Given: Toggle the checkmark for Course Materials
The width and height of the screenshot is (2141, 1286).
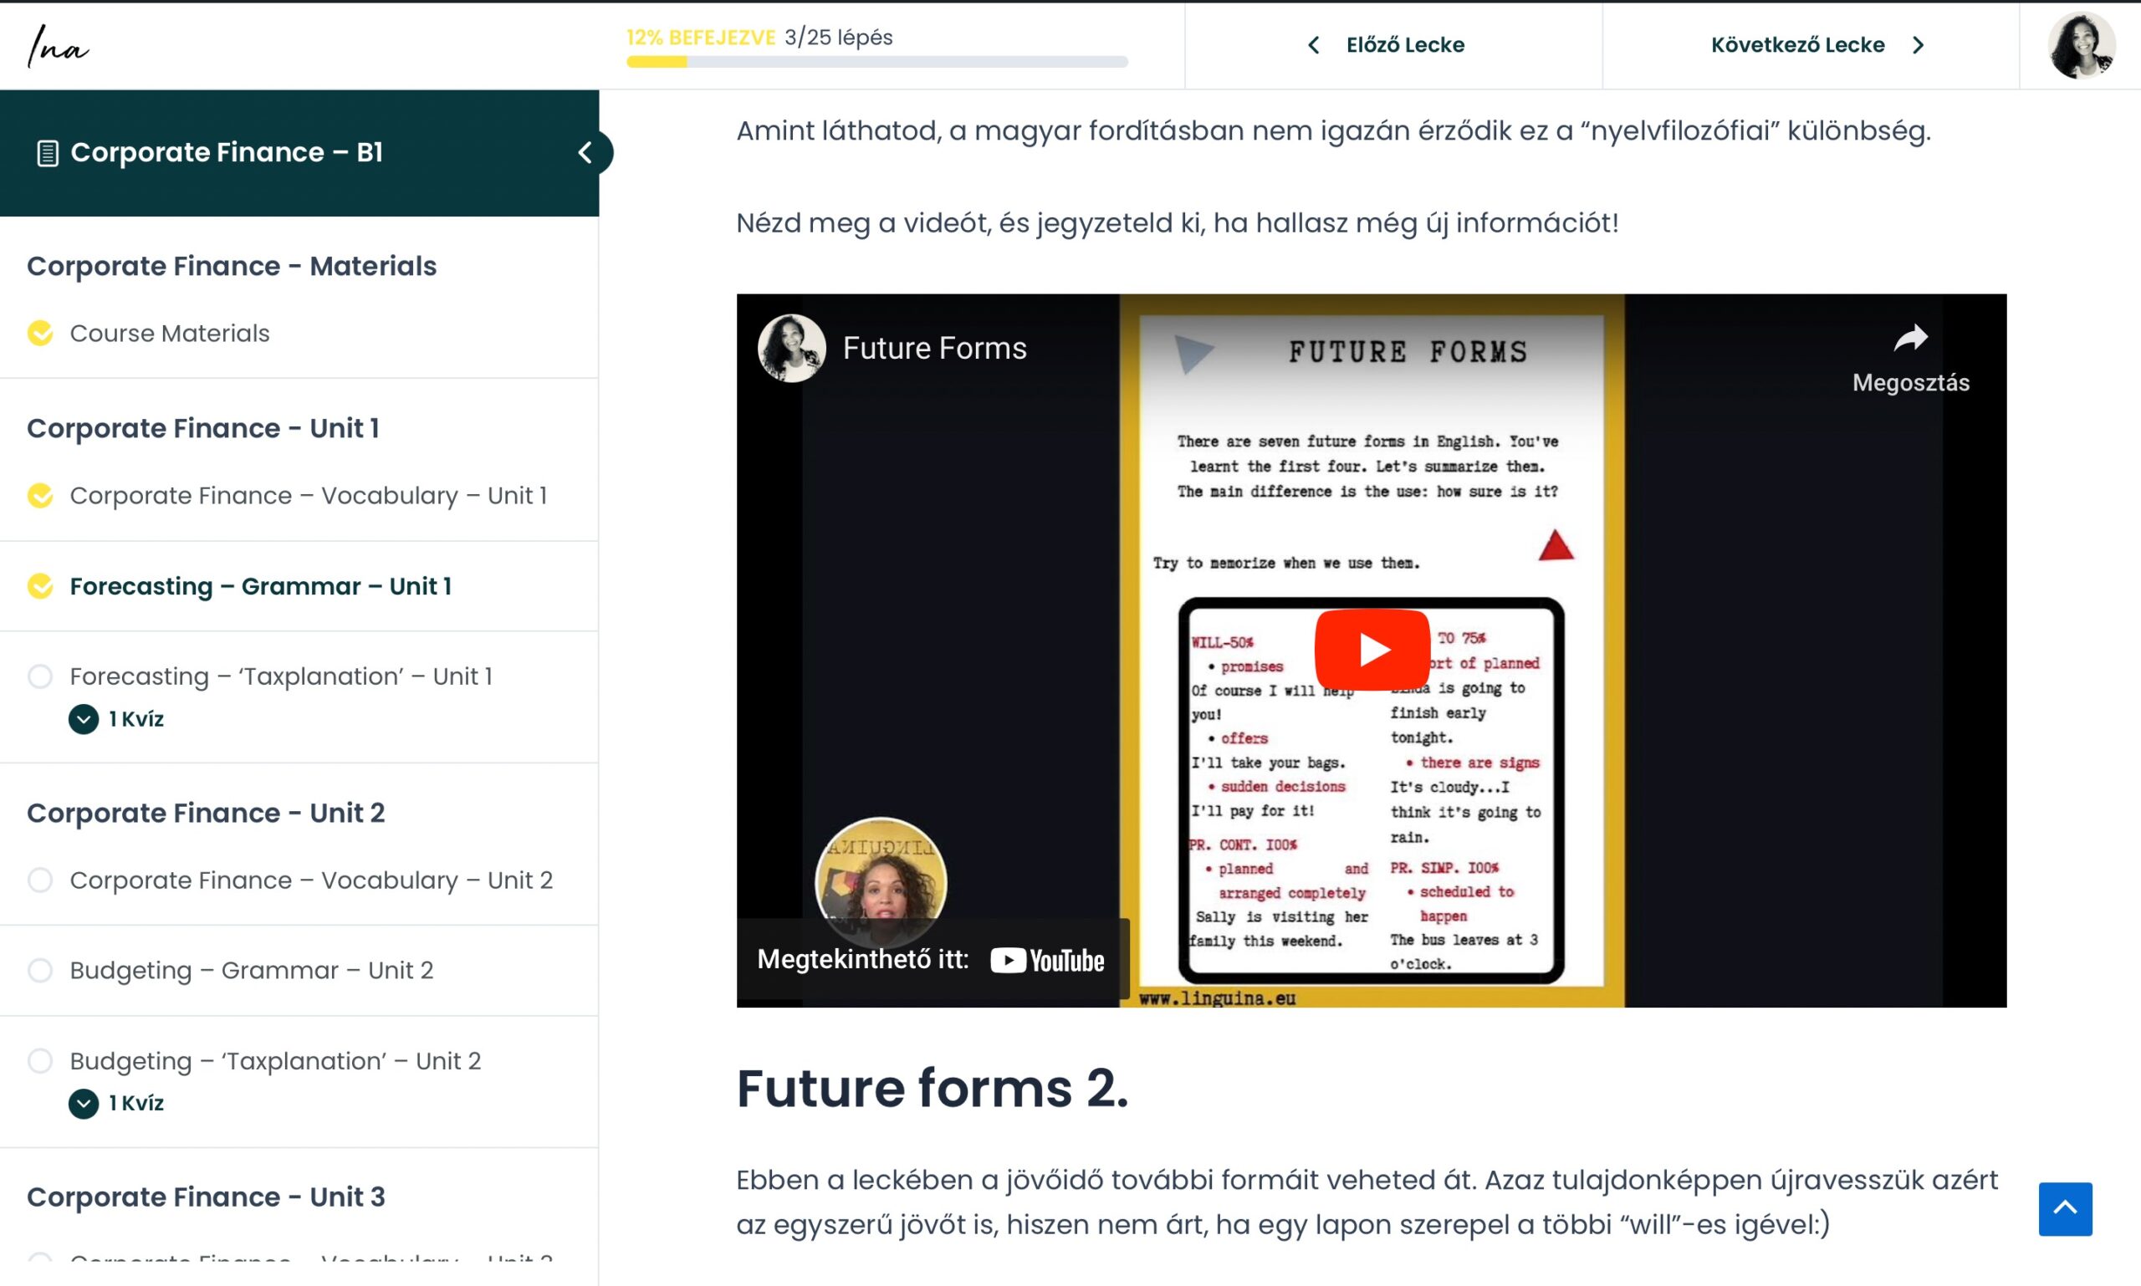Looking at the screenshot, I should (x=40, y=333).
